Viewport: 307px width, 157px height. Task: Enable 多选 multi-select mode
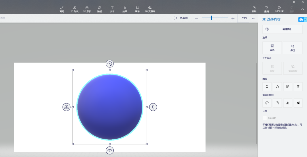pos(293,47)
